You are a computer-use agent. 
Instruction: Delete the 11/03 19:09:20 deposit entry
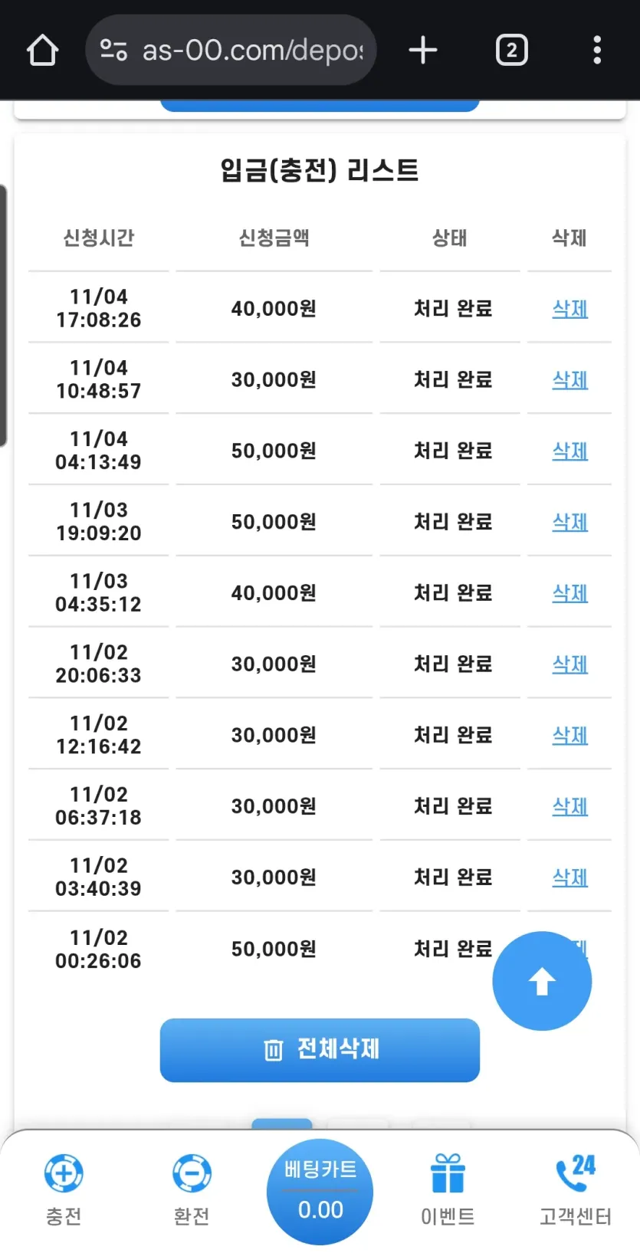[570, 523]
